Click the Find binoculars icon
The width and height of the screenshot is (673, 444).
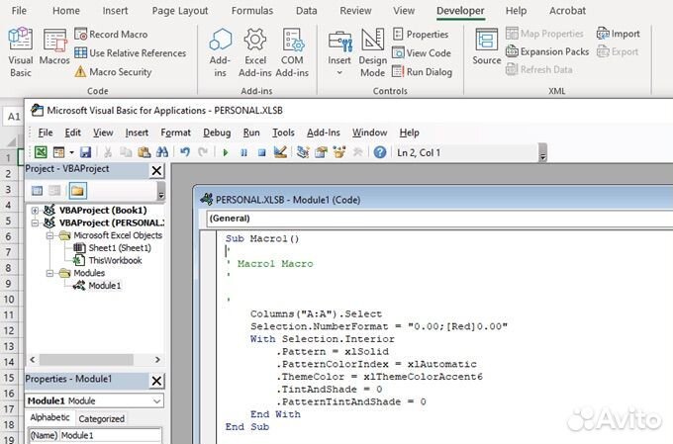161,152
